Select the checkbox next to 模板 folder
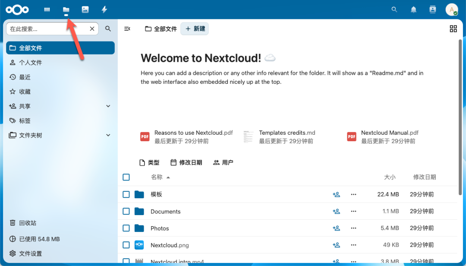 click(x=126, y=194)
